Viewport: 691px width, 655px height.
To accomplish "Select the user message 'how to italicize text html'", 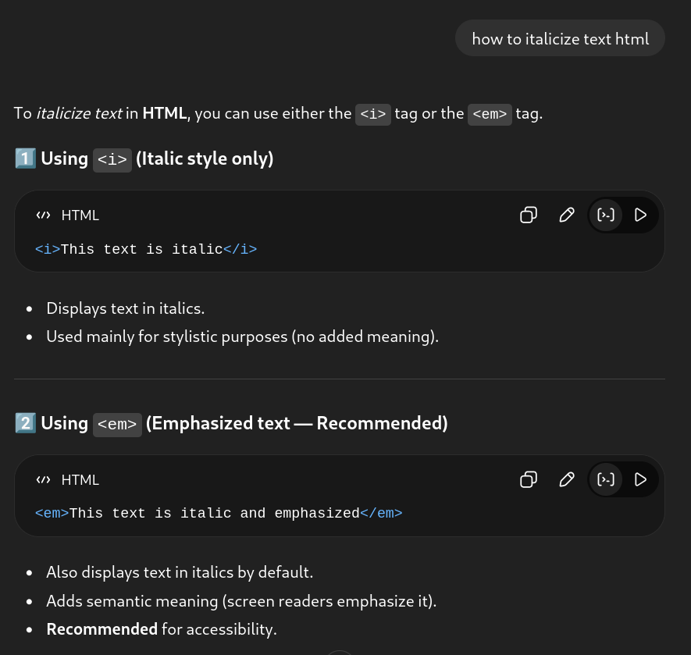I will (560, 39).
